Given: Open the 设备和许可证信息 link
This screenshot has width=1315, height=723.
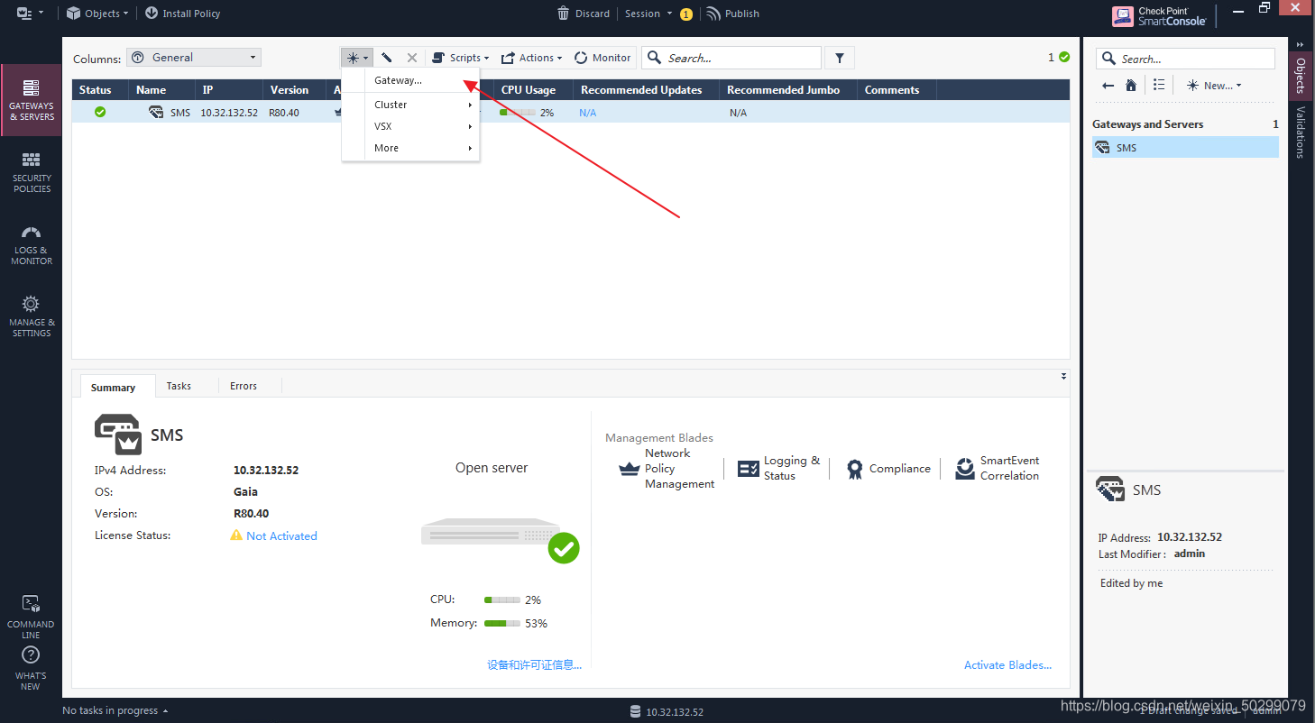Looking at the screenshot, I should click(534, 664).
